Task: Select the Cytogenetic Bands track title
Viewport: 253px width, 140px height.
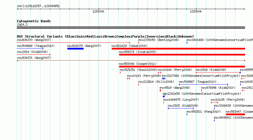Action: pyautogui.click(x=34, y=21)
